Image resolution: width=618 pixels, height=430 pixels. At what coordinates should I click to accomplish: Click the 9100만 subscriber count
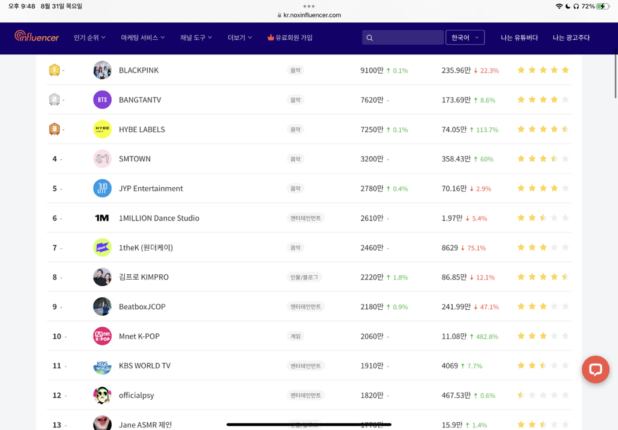click(372, 70)
